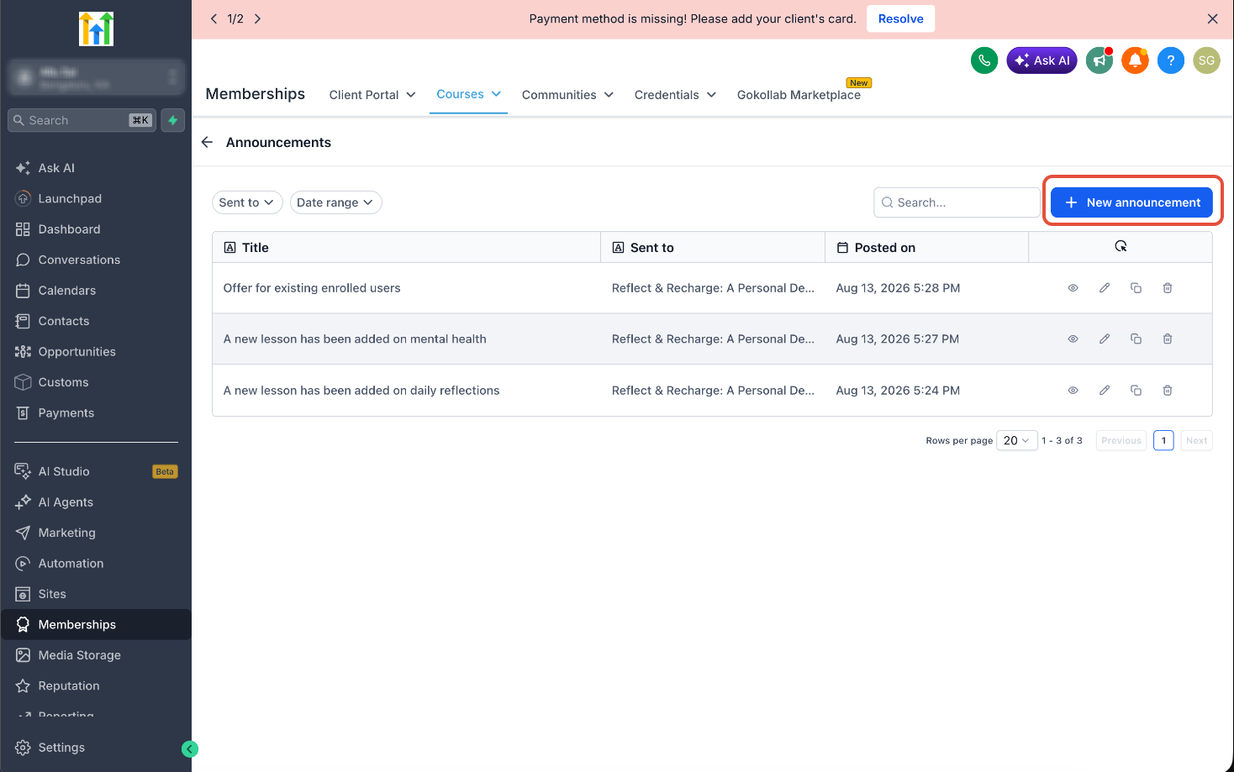1234x772 pixels.
Task: Click the blue help question mark icon
Action: tap(1171, 60)
